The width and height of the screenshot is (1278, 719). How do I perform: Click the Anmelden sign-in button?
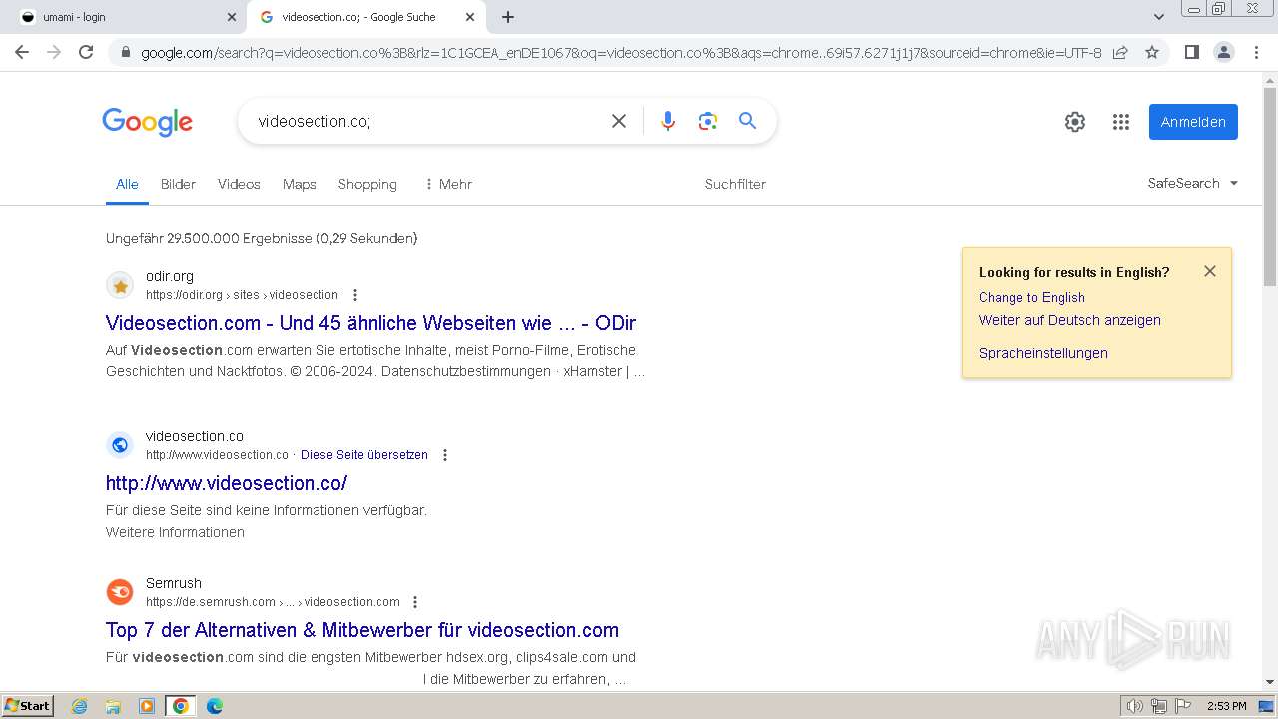point(1193,122)
